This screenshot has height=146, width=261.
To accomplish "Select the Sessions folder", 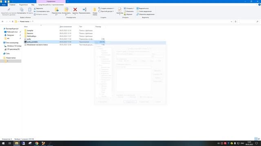I will pos(30,33).
